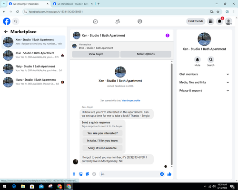Click Xen's avatar in the right panel
238x190 pixels.
(x=204, y=39)
